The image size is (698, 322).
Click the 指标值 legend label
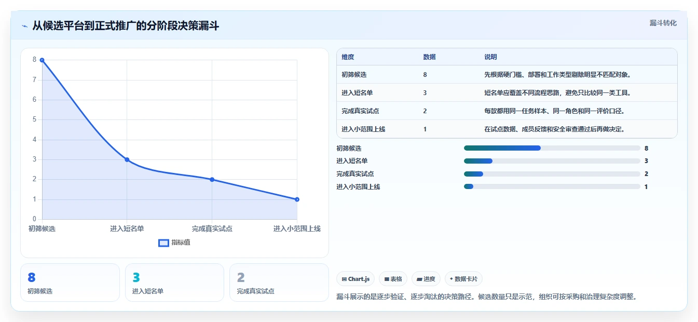[181, 243]
